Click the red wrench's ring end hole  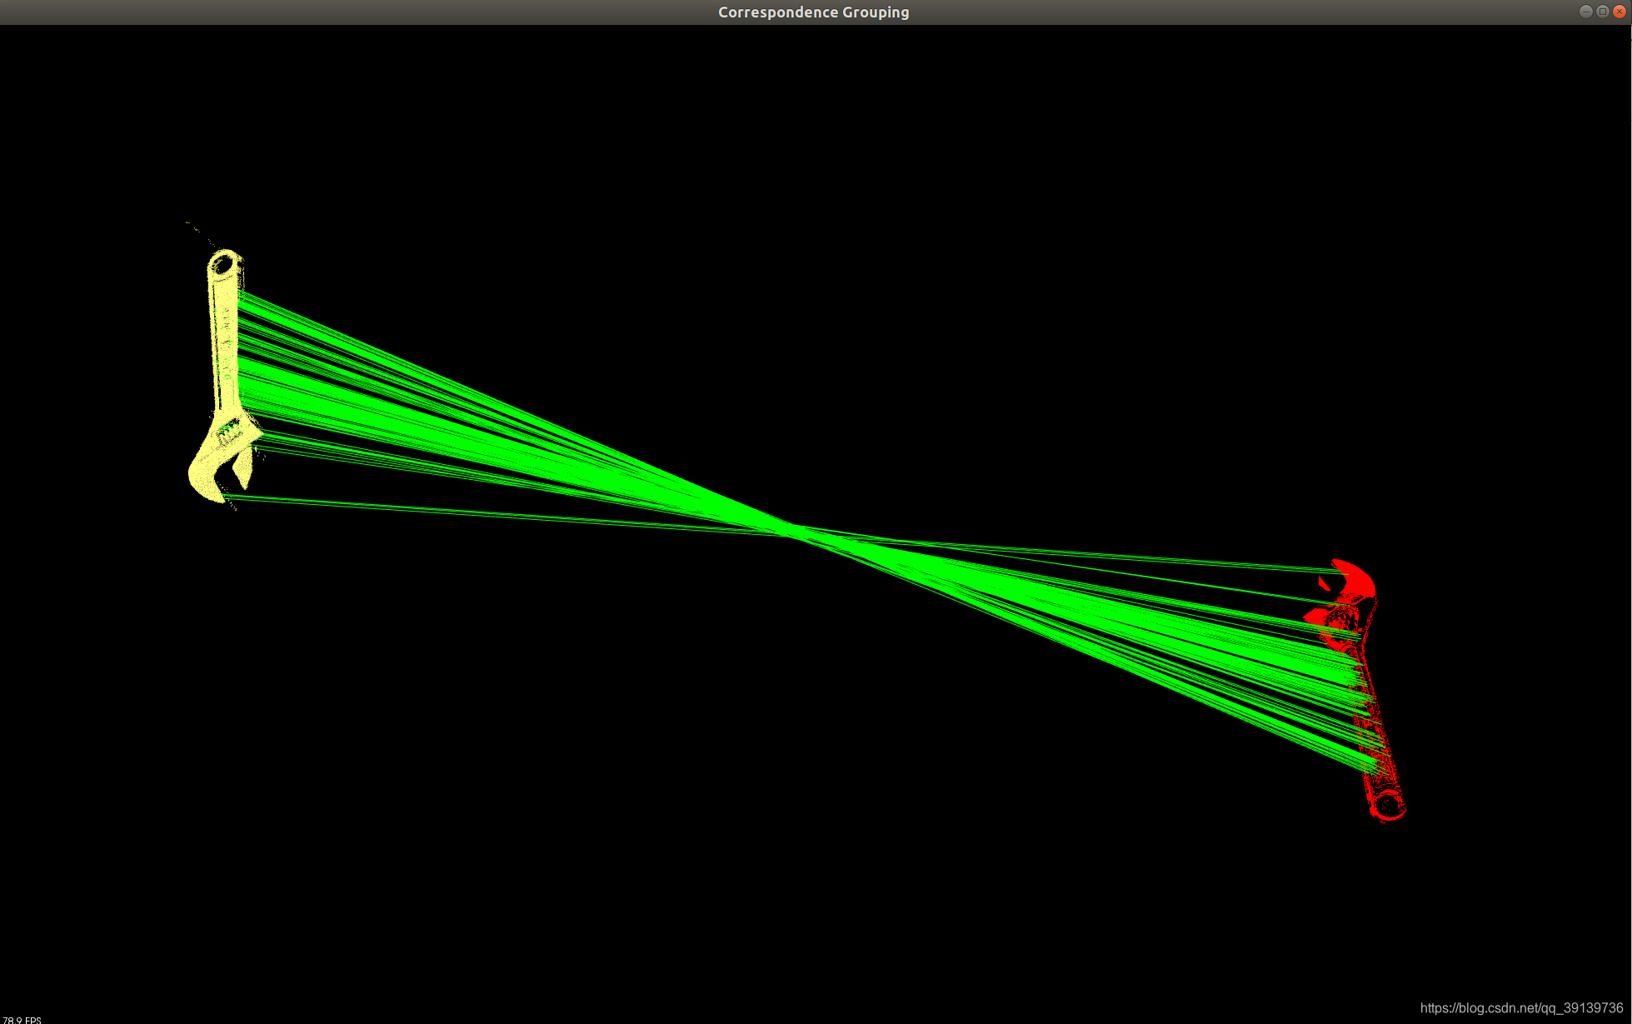[1386, 804]
